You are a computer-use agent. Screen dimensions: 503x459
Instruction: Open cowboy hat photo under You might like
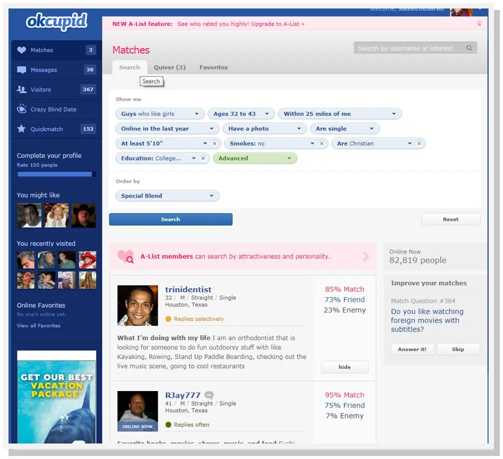83,216
